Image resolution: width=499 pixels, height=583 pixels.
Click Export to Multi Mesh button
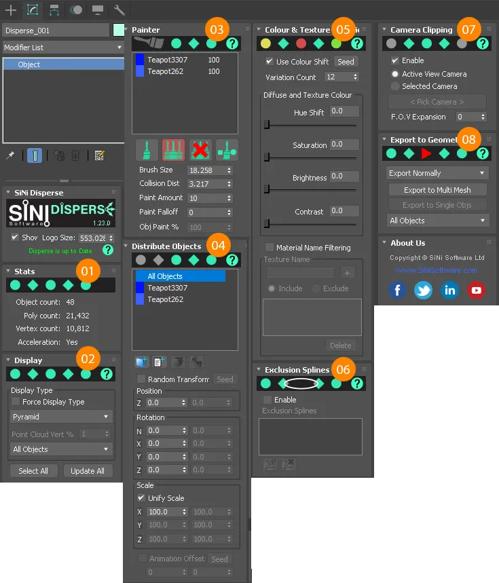click(437, 190)
